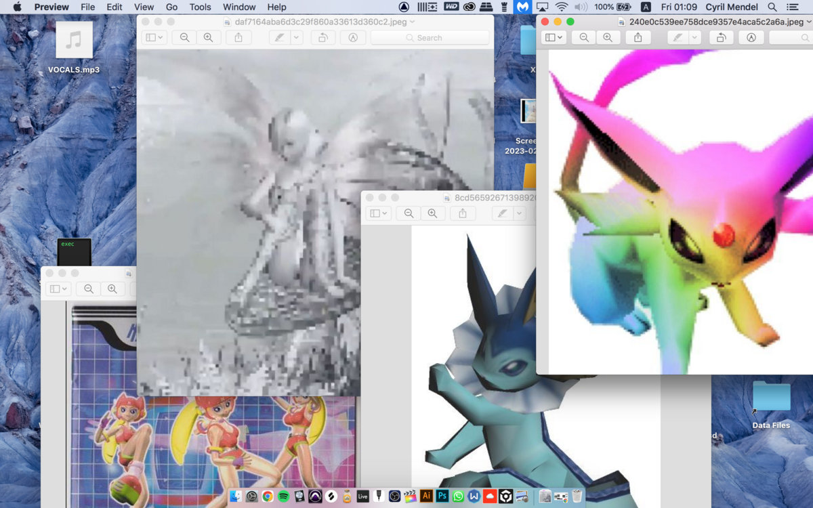Zoom out in the daf7164 grayscale image window
This screenshot has height=508, width=813.
pyautogui.click(x=184, y=38)
